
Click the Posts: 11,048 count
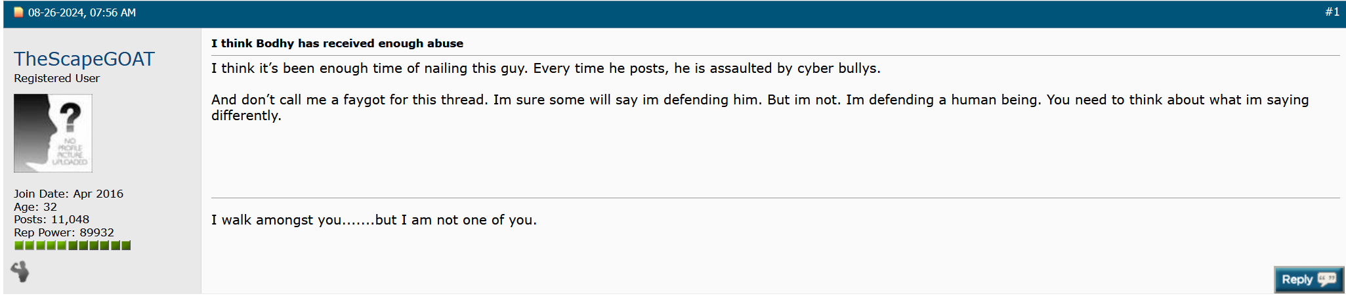(52, 219)
